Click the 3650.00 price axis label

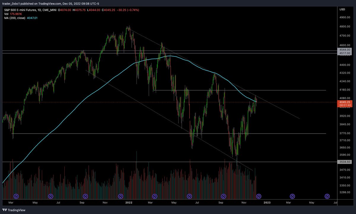point(345,147)
